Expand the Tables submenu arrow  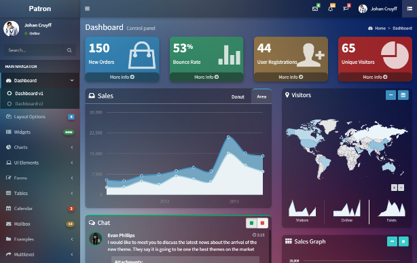[x=72, y=193]
